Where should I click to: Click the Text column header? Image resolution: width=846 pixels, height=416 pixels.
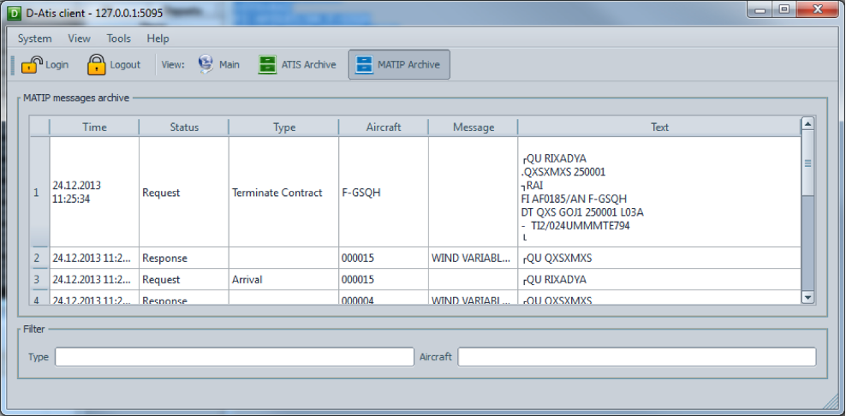659,127
